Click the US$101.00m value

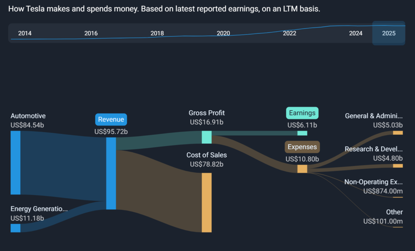point(383,221)
